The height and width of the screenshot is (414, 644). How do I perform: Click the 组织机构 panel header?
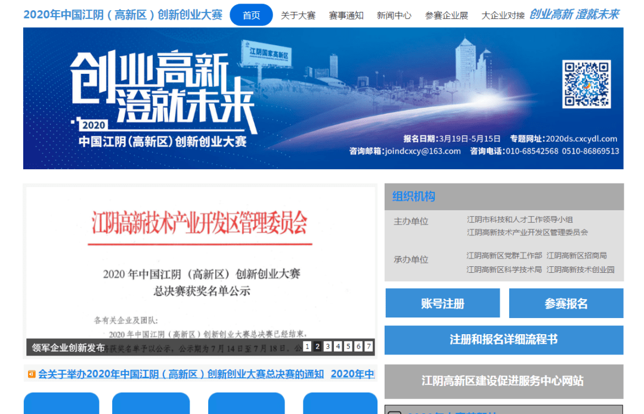[x=504, y=197]
